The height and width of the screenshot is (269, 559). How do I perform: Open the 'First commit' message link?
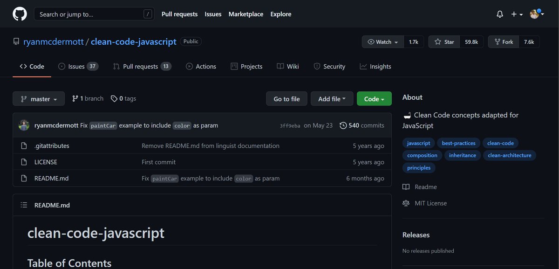[x=159, y=162]
